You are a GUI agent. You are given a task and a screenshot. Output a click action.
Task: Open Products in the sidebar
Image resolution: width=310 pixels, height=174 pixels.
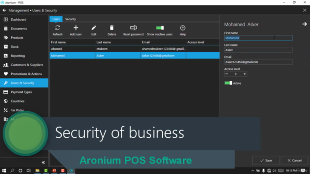coord(24,38)
